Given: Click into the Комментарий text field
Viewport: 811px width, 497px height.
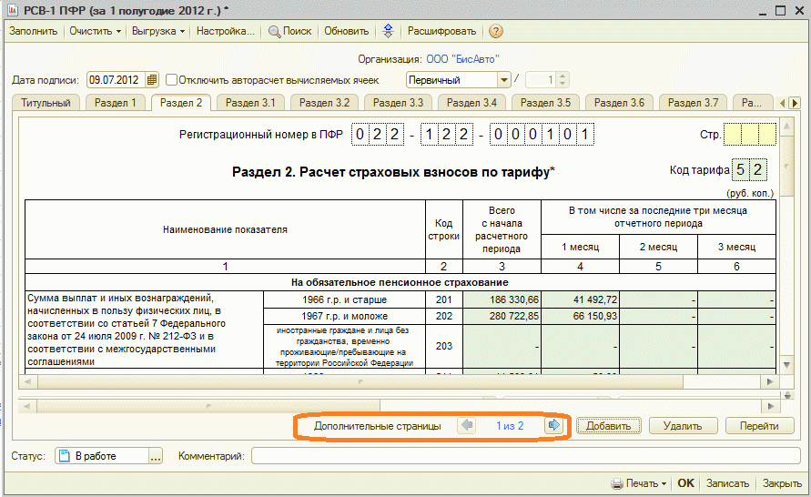Looking at the screenshot, I should click(x=524, y=456).
